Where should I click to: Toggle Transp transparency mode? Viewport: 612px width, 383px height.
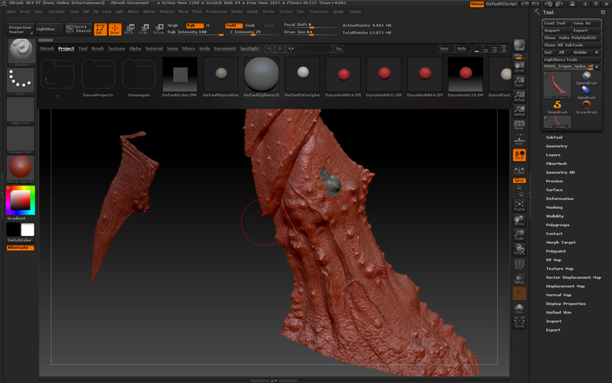point(519,278)
